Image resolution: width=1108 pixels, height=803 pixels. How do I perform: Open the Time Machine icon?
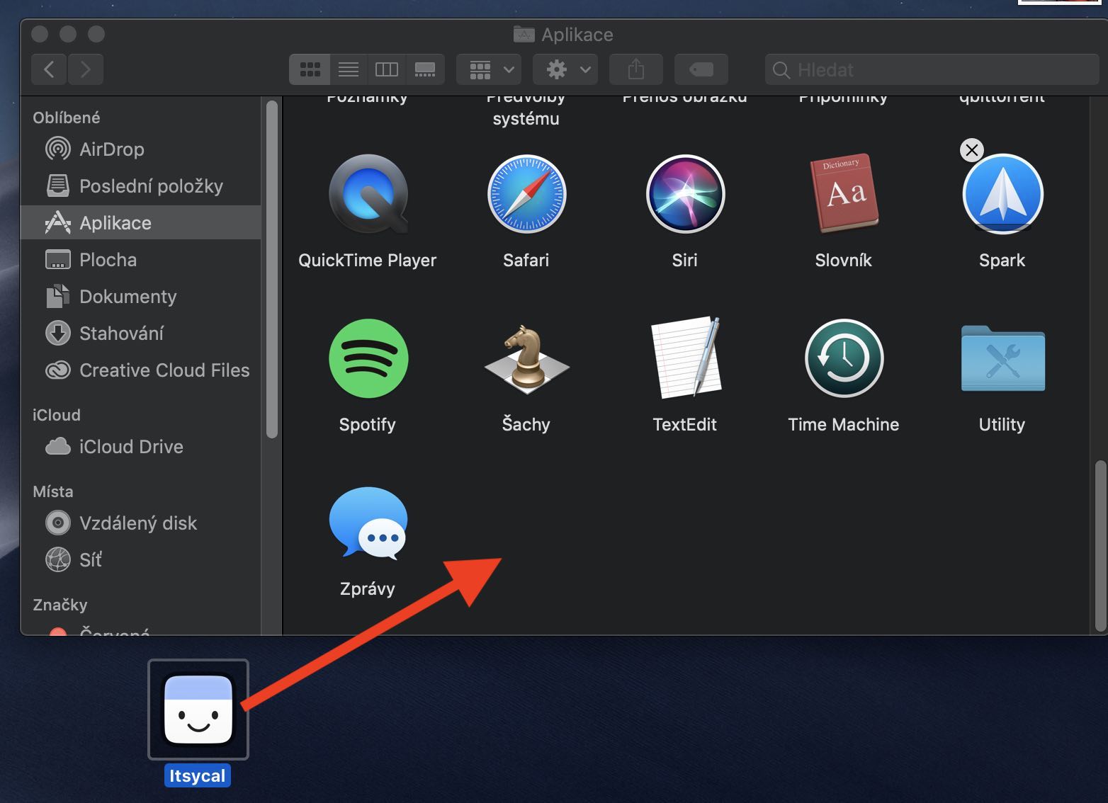843,358
